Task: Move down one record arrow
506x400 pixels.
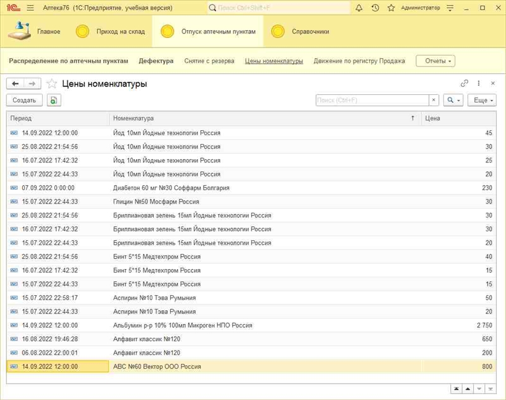Action: [479, 389]
